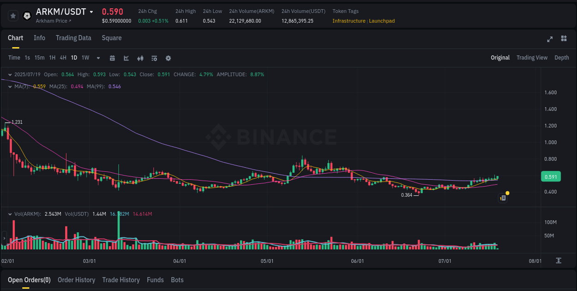Click the ARKM token logo
This screenshot has height=291, width=577.
[27, 15]
